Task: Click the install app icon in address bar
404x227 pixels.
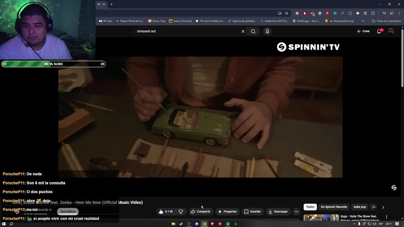Action: (x=280, y=13)
